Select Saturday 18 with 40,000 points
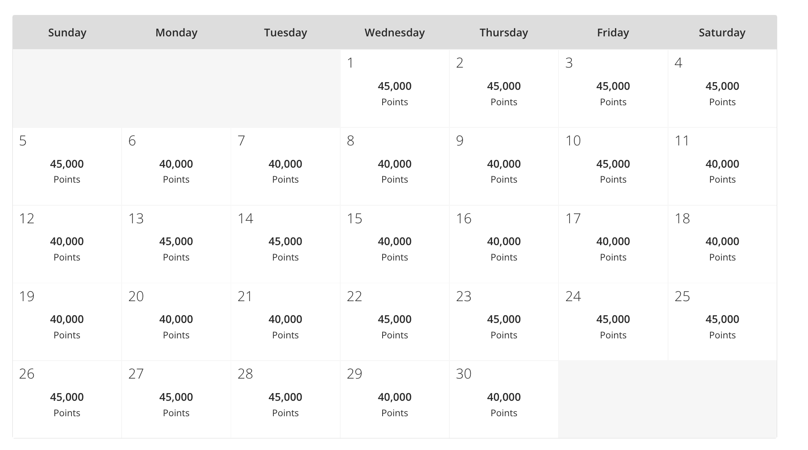 [x=722, y=244]
